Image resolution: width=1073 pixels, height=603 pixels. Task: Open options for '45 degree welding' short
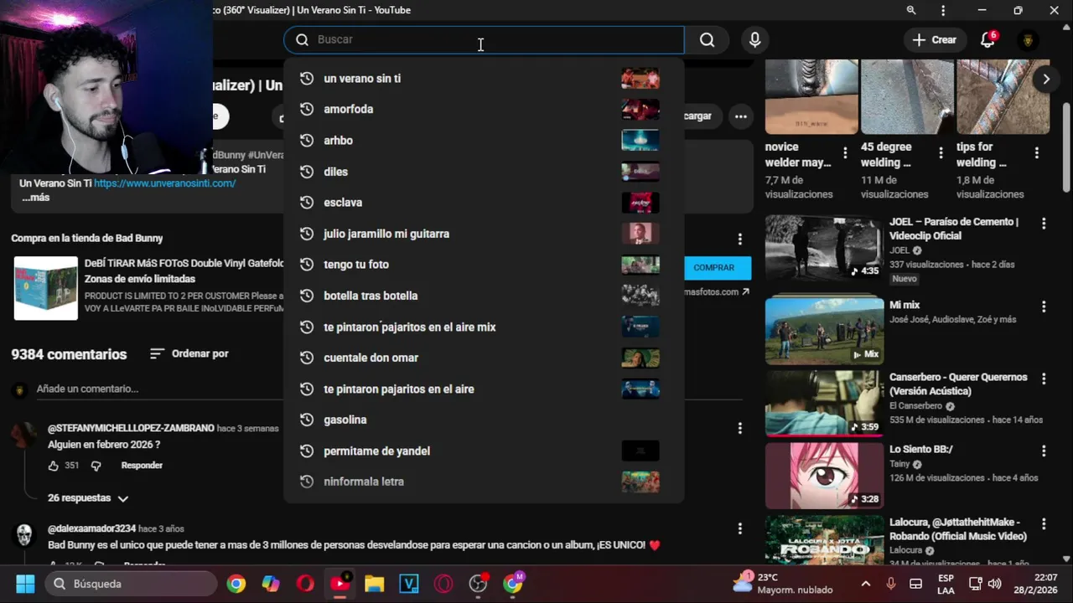[941, 153]
